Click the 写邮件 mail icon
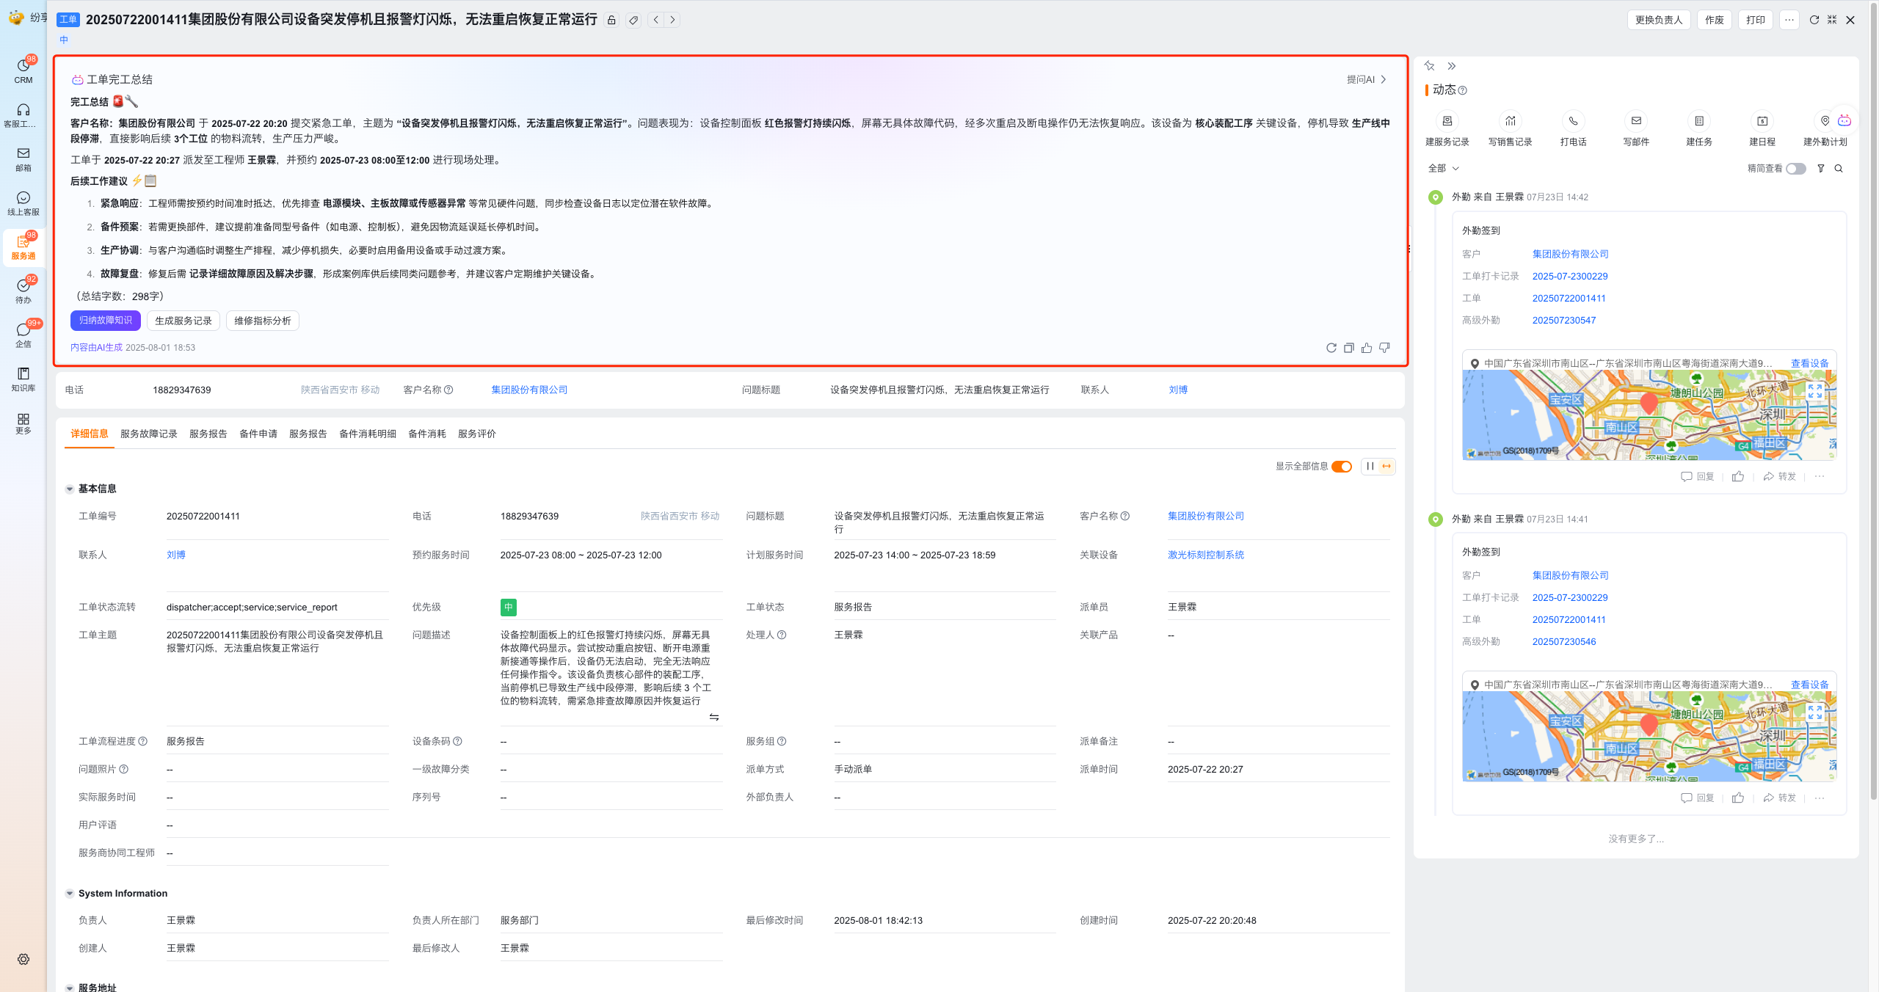Image resolution: width=1879 pixels, height=992 pixels. coord(1636,121)
